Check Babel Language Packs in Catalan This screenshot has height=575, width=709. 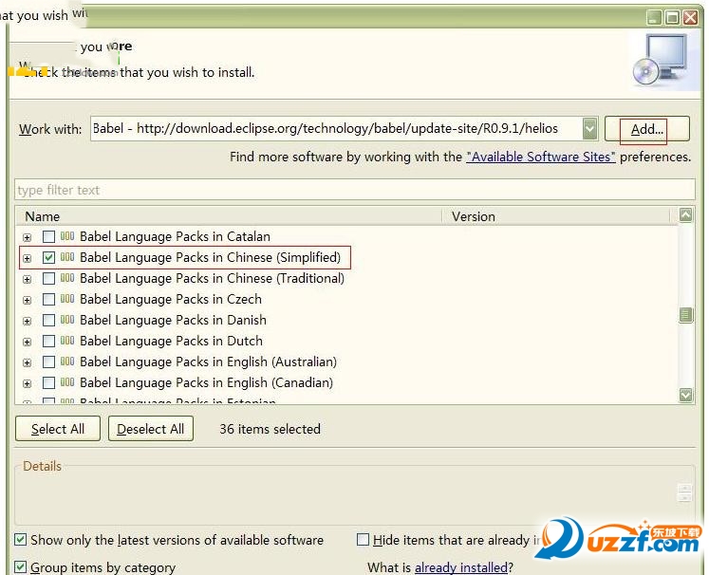pyautogui.click(x=48, y=236)
